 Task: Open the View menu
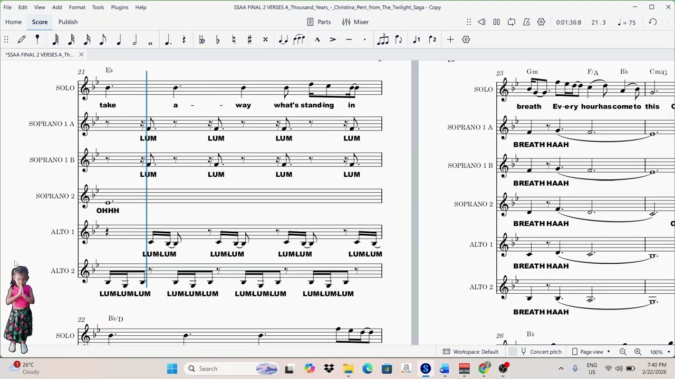point(40,7)
